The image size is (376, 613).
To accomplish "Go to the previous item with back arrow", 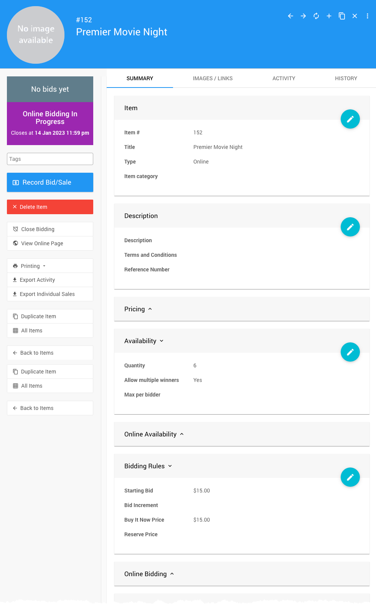I will (x=290, y=16).
